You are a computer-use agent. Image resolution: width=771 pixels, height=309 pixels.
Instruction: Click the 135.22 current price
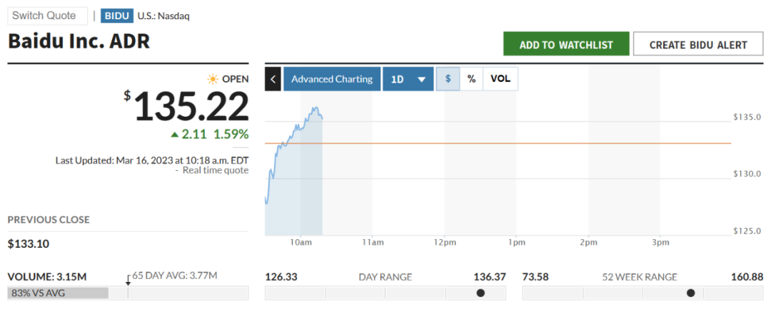(191, 107)
